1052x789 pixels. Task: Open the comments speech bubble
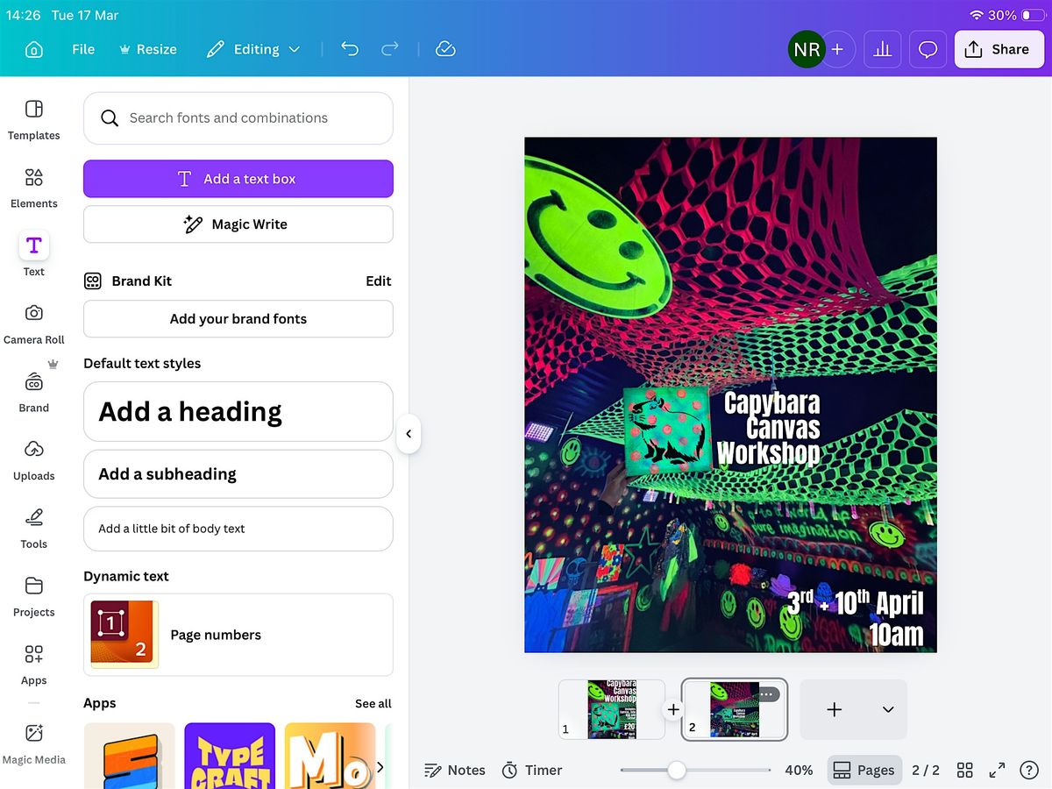click(928, 50)
